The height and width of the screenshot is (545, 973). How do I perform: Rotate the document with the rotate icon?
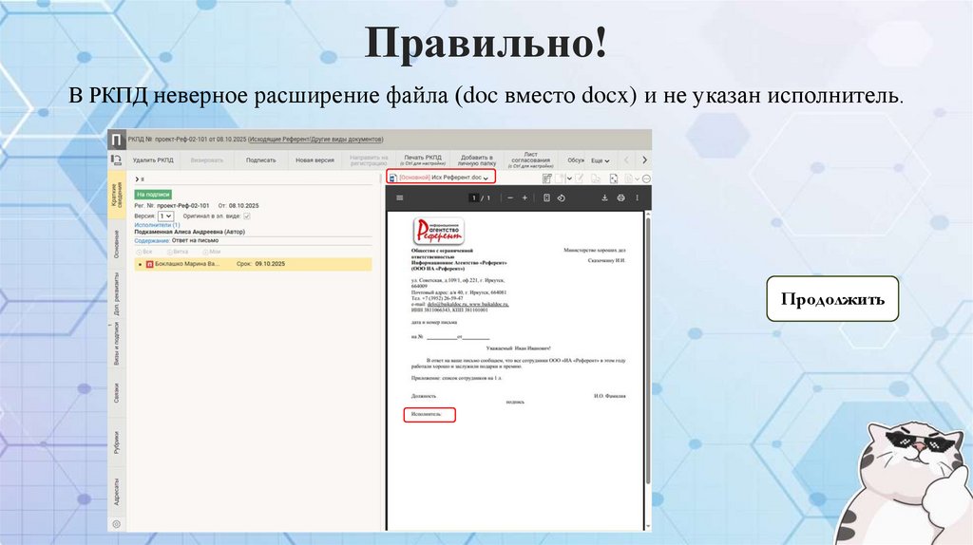click(561, 197)
